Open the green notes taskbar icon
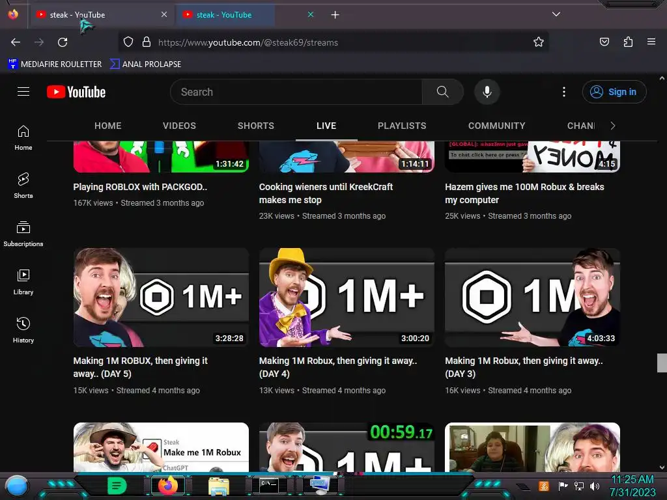 coord(117,486)
